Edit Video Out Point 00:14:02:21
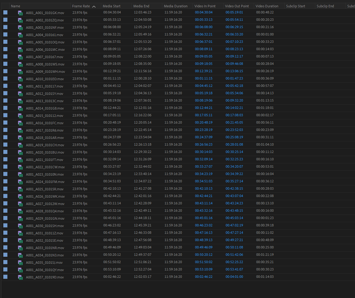Screen dimensions: 355x298 234,108
